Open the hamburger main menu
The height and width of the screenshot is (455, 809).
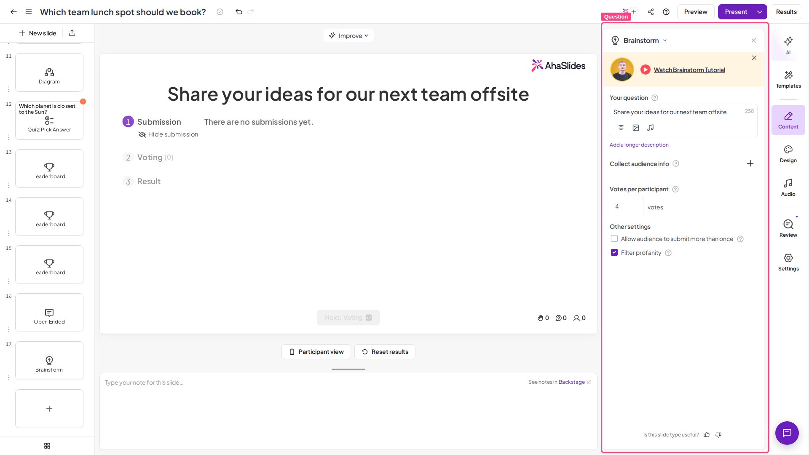(x=29, y=12)
